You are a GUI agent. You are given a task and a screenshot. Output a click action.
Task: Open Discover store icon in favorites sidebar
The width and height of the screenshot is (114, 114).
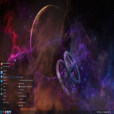point(1,77)
